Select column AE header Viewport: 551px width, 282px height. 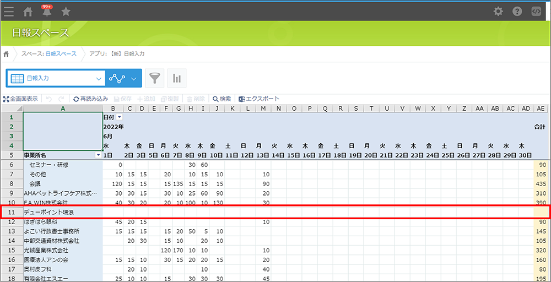541,109
